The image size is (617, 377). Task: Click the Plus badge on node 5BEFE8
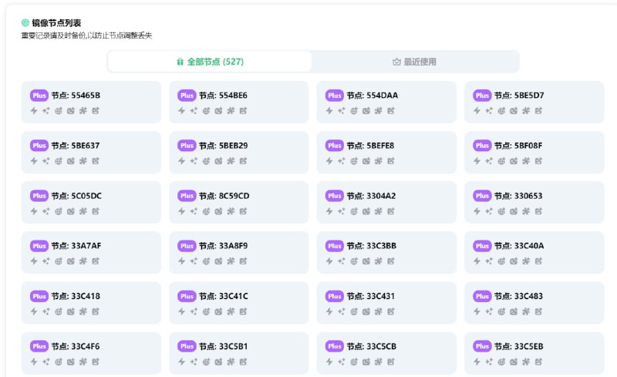point(335,146)
